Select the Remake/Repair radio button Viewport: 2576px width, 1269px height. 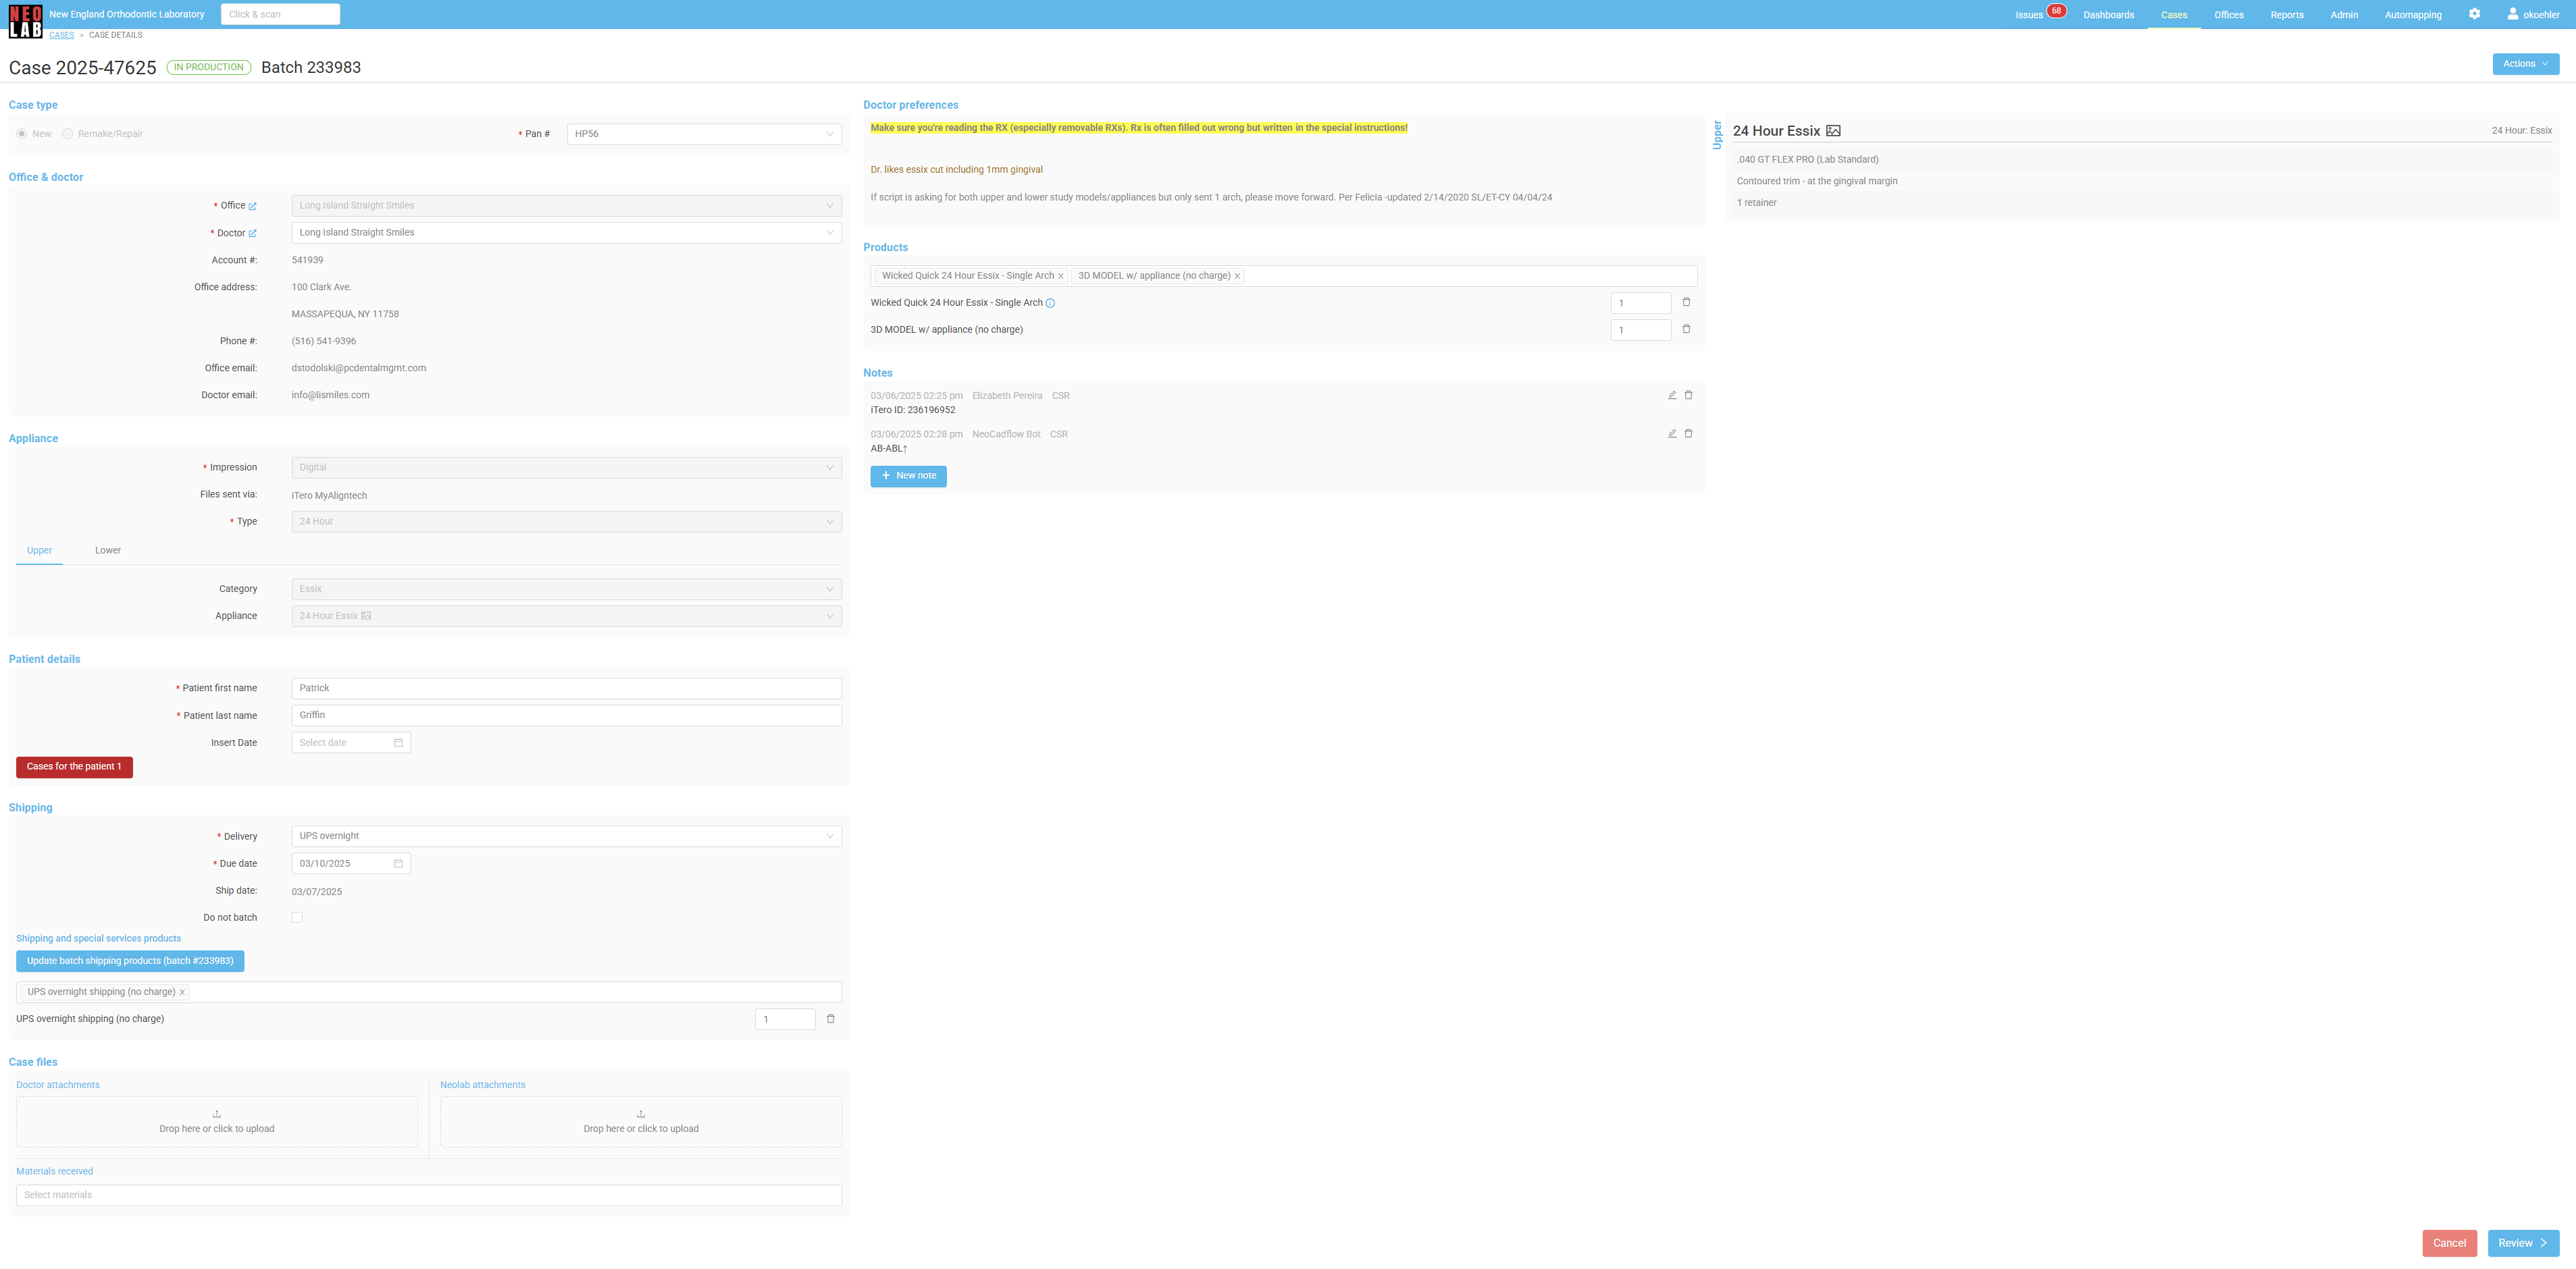[x=68, y=134]
